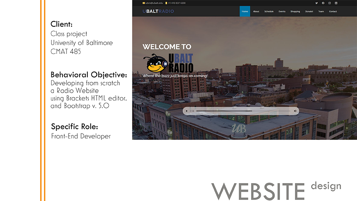Viewport: 357px width, 201px height.
Task: Select the Home nav tab
Action: pyautogui.click(x=245, y=11)
